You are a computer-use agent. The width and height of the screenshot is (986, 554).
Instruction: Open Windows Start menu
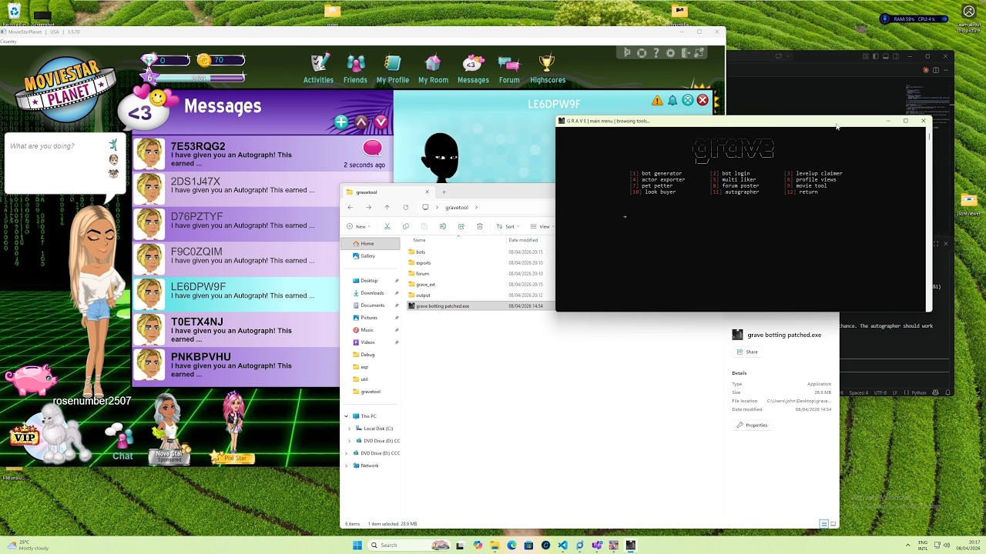point(357,545)
